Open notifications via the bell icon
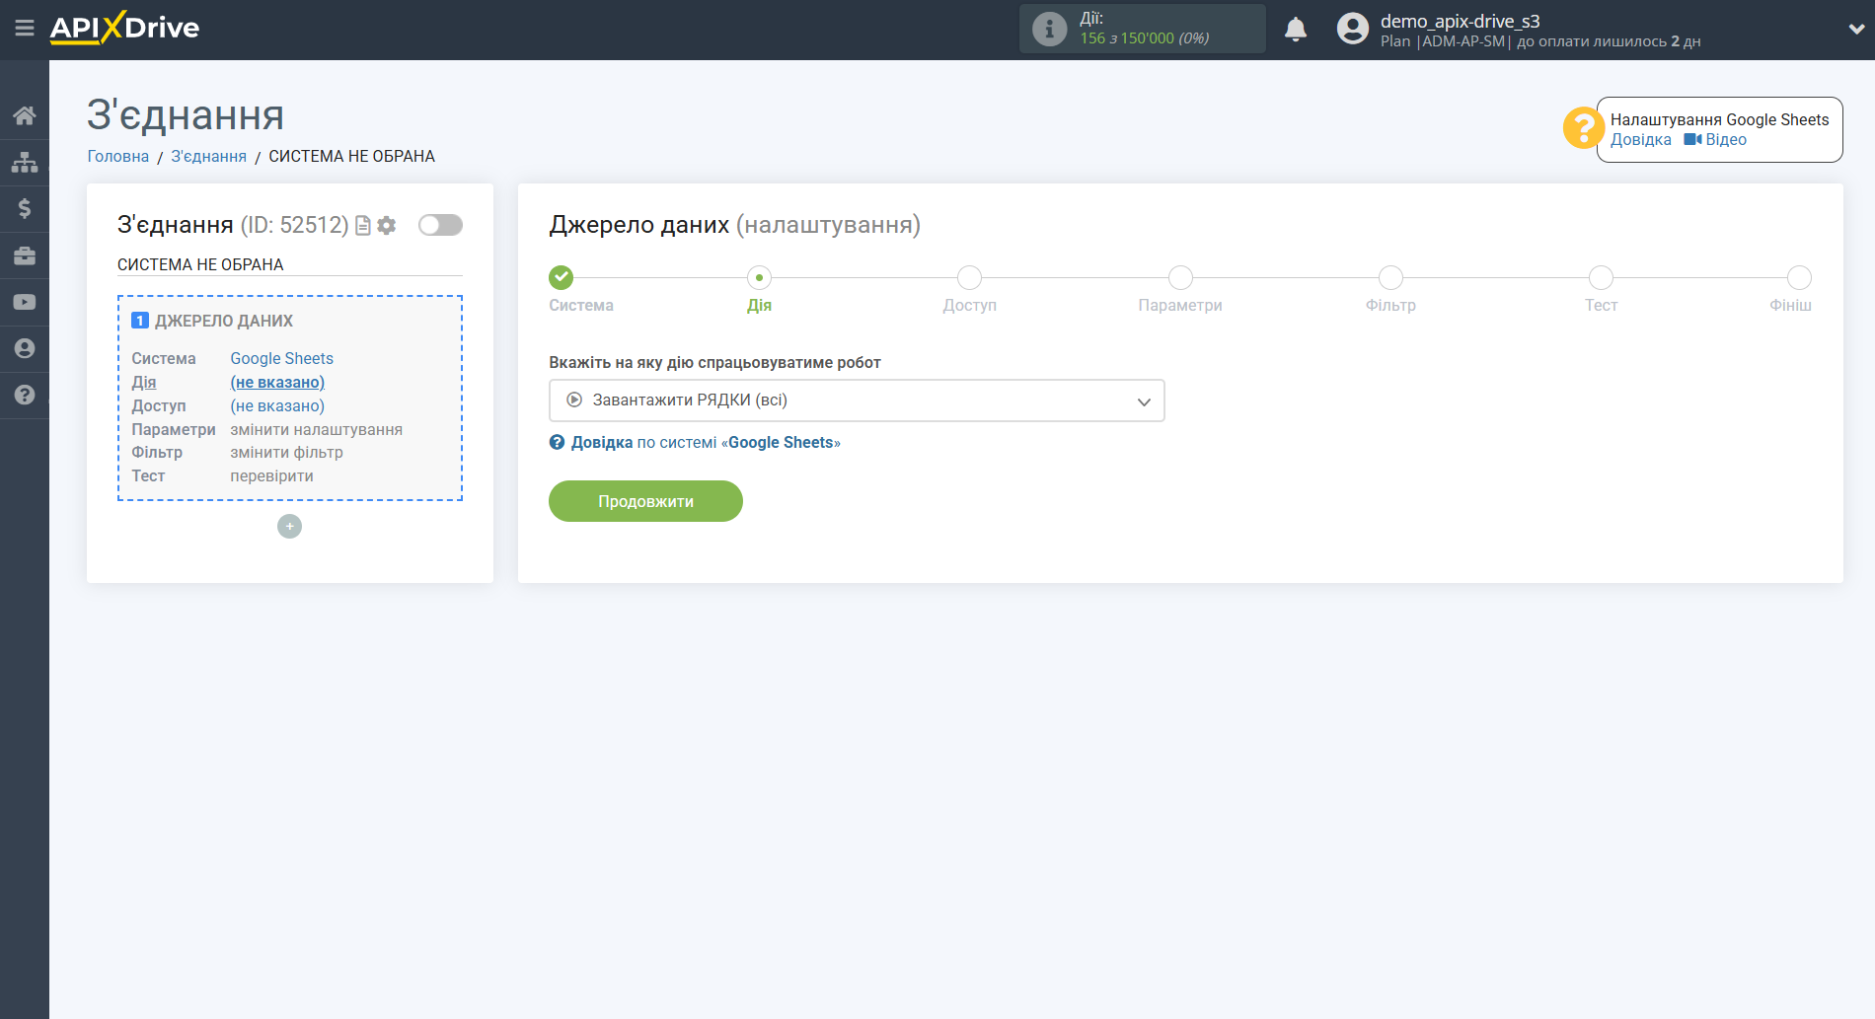The image size is (1875, 1019). click(x=1296, y=29)
